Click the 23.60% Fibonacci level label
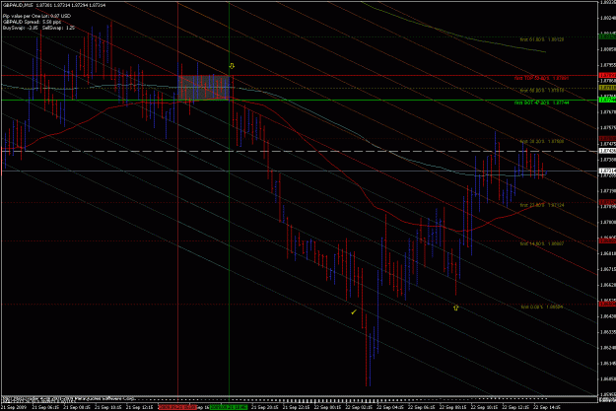This screenshot has height=411, width=616. point(542,205)
